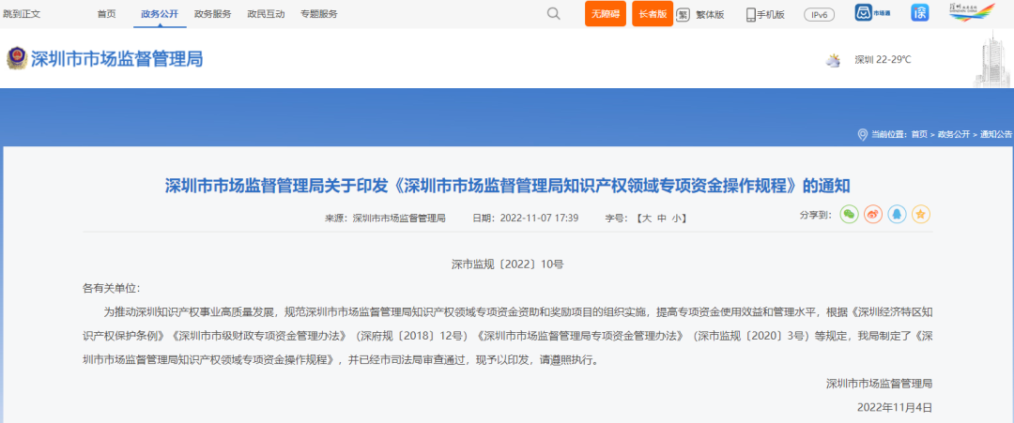Screen dimensions: 1014x423
Task: Open the search magnifier icon
Action: [x=554, y=13]
